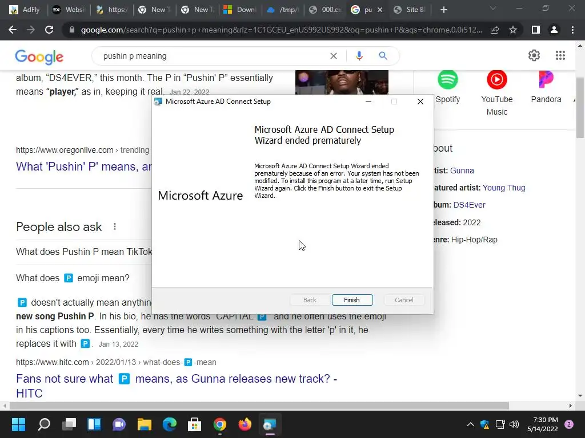Image resolution: width=585 pixels, height=438 pixels.
Task: Open Microsoft Store from the taskbar
Action: point(195,424)
